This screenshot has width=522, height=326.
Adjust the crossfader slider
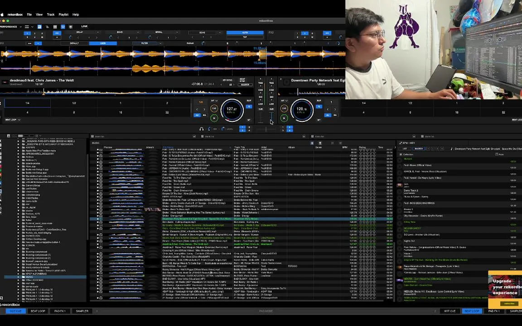[266, 129]
